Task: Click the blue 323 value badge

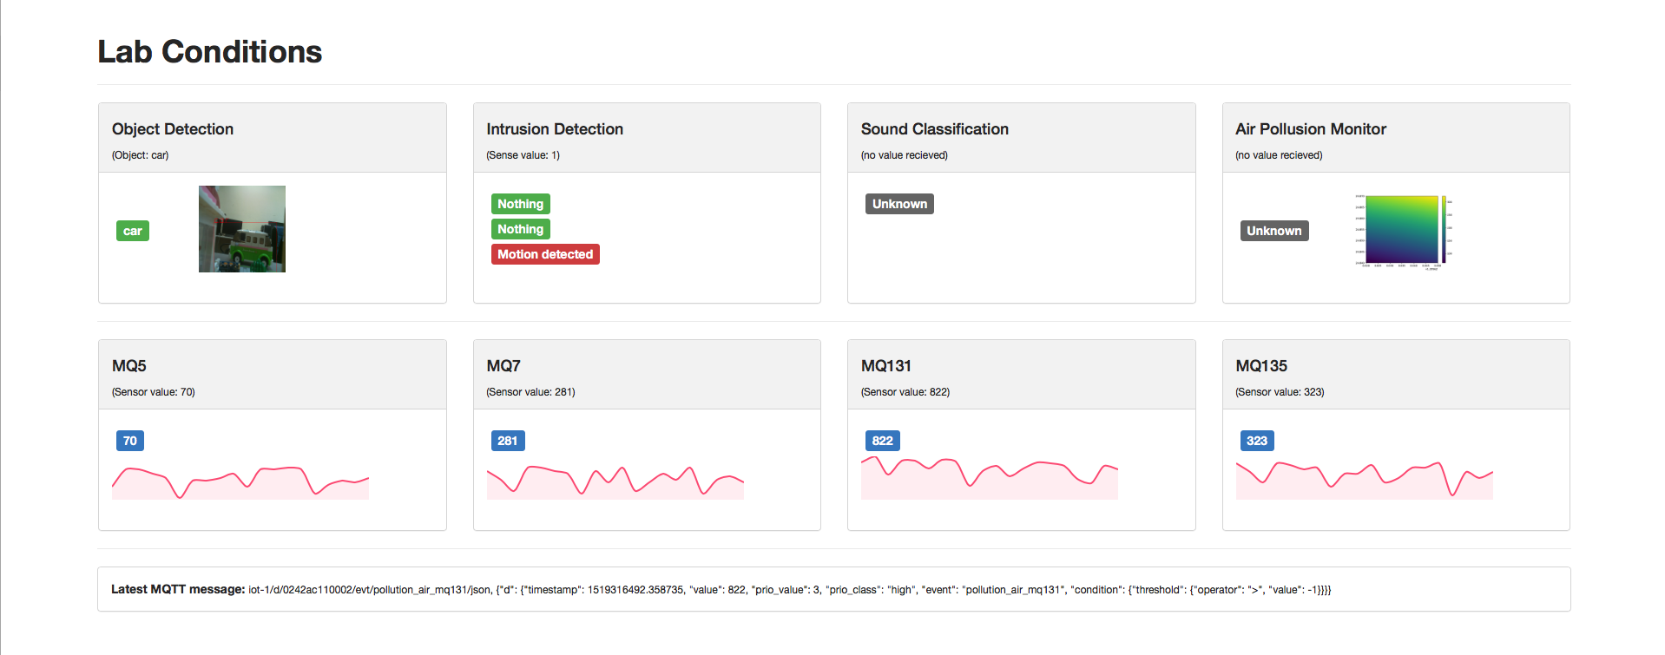Action: click(1257, 441)
